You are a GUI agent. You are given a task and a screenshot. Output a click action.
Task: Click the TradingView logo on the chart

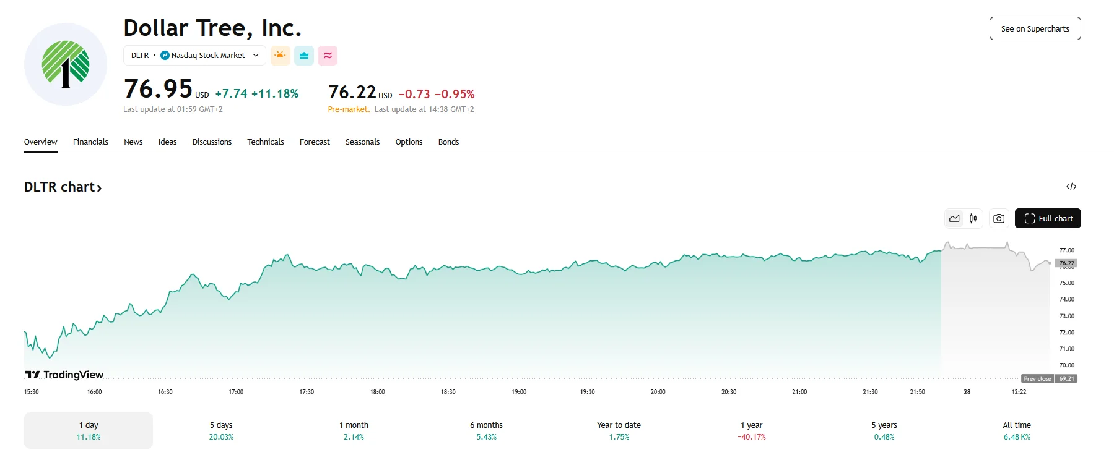(x=64, y=375)
